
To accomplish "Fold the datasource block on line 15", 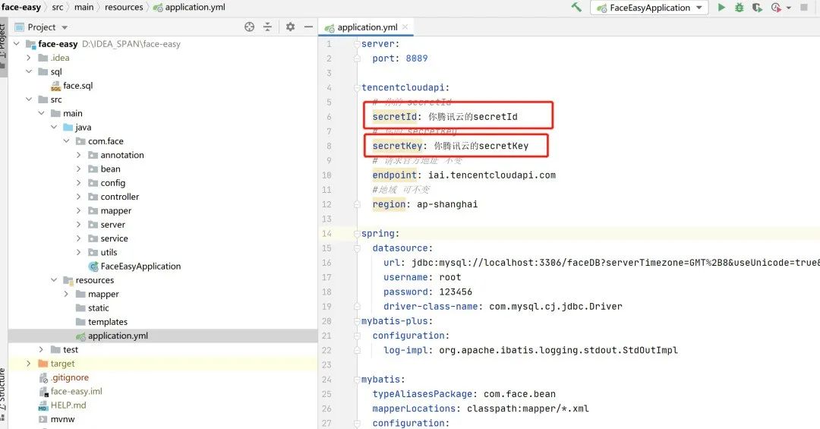I will pos(357,248).
